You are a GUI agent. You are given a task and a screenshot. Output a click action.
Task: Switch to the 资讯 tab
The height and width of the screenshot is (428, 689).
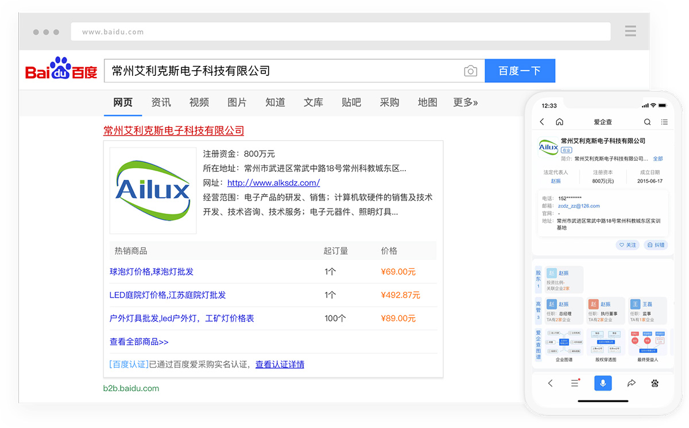click(x=161, y=102)
